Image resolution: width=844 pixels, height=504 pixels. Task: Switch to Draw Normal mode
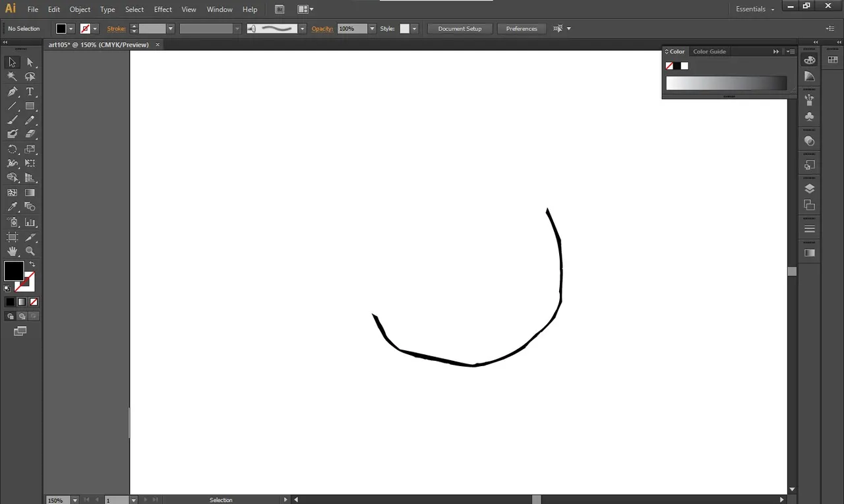point(10,316)
